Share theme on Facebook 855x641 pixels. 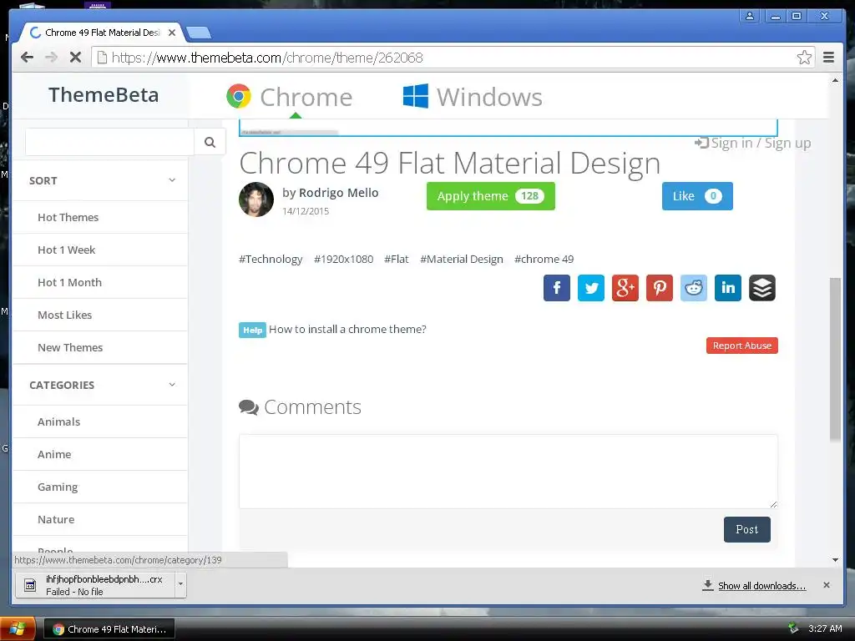click(x=557, y=288)
